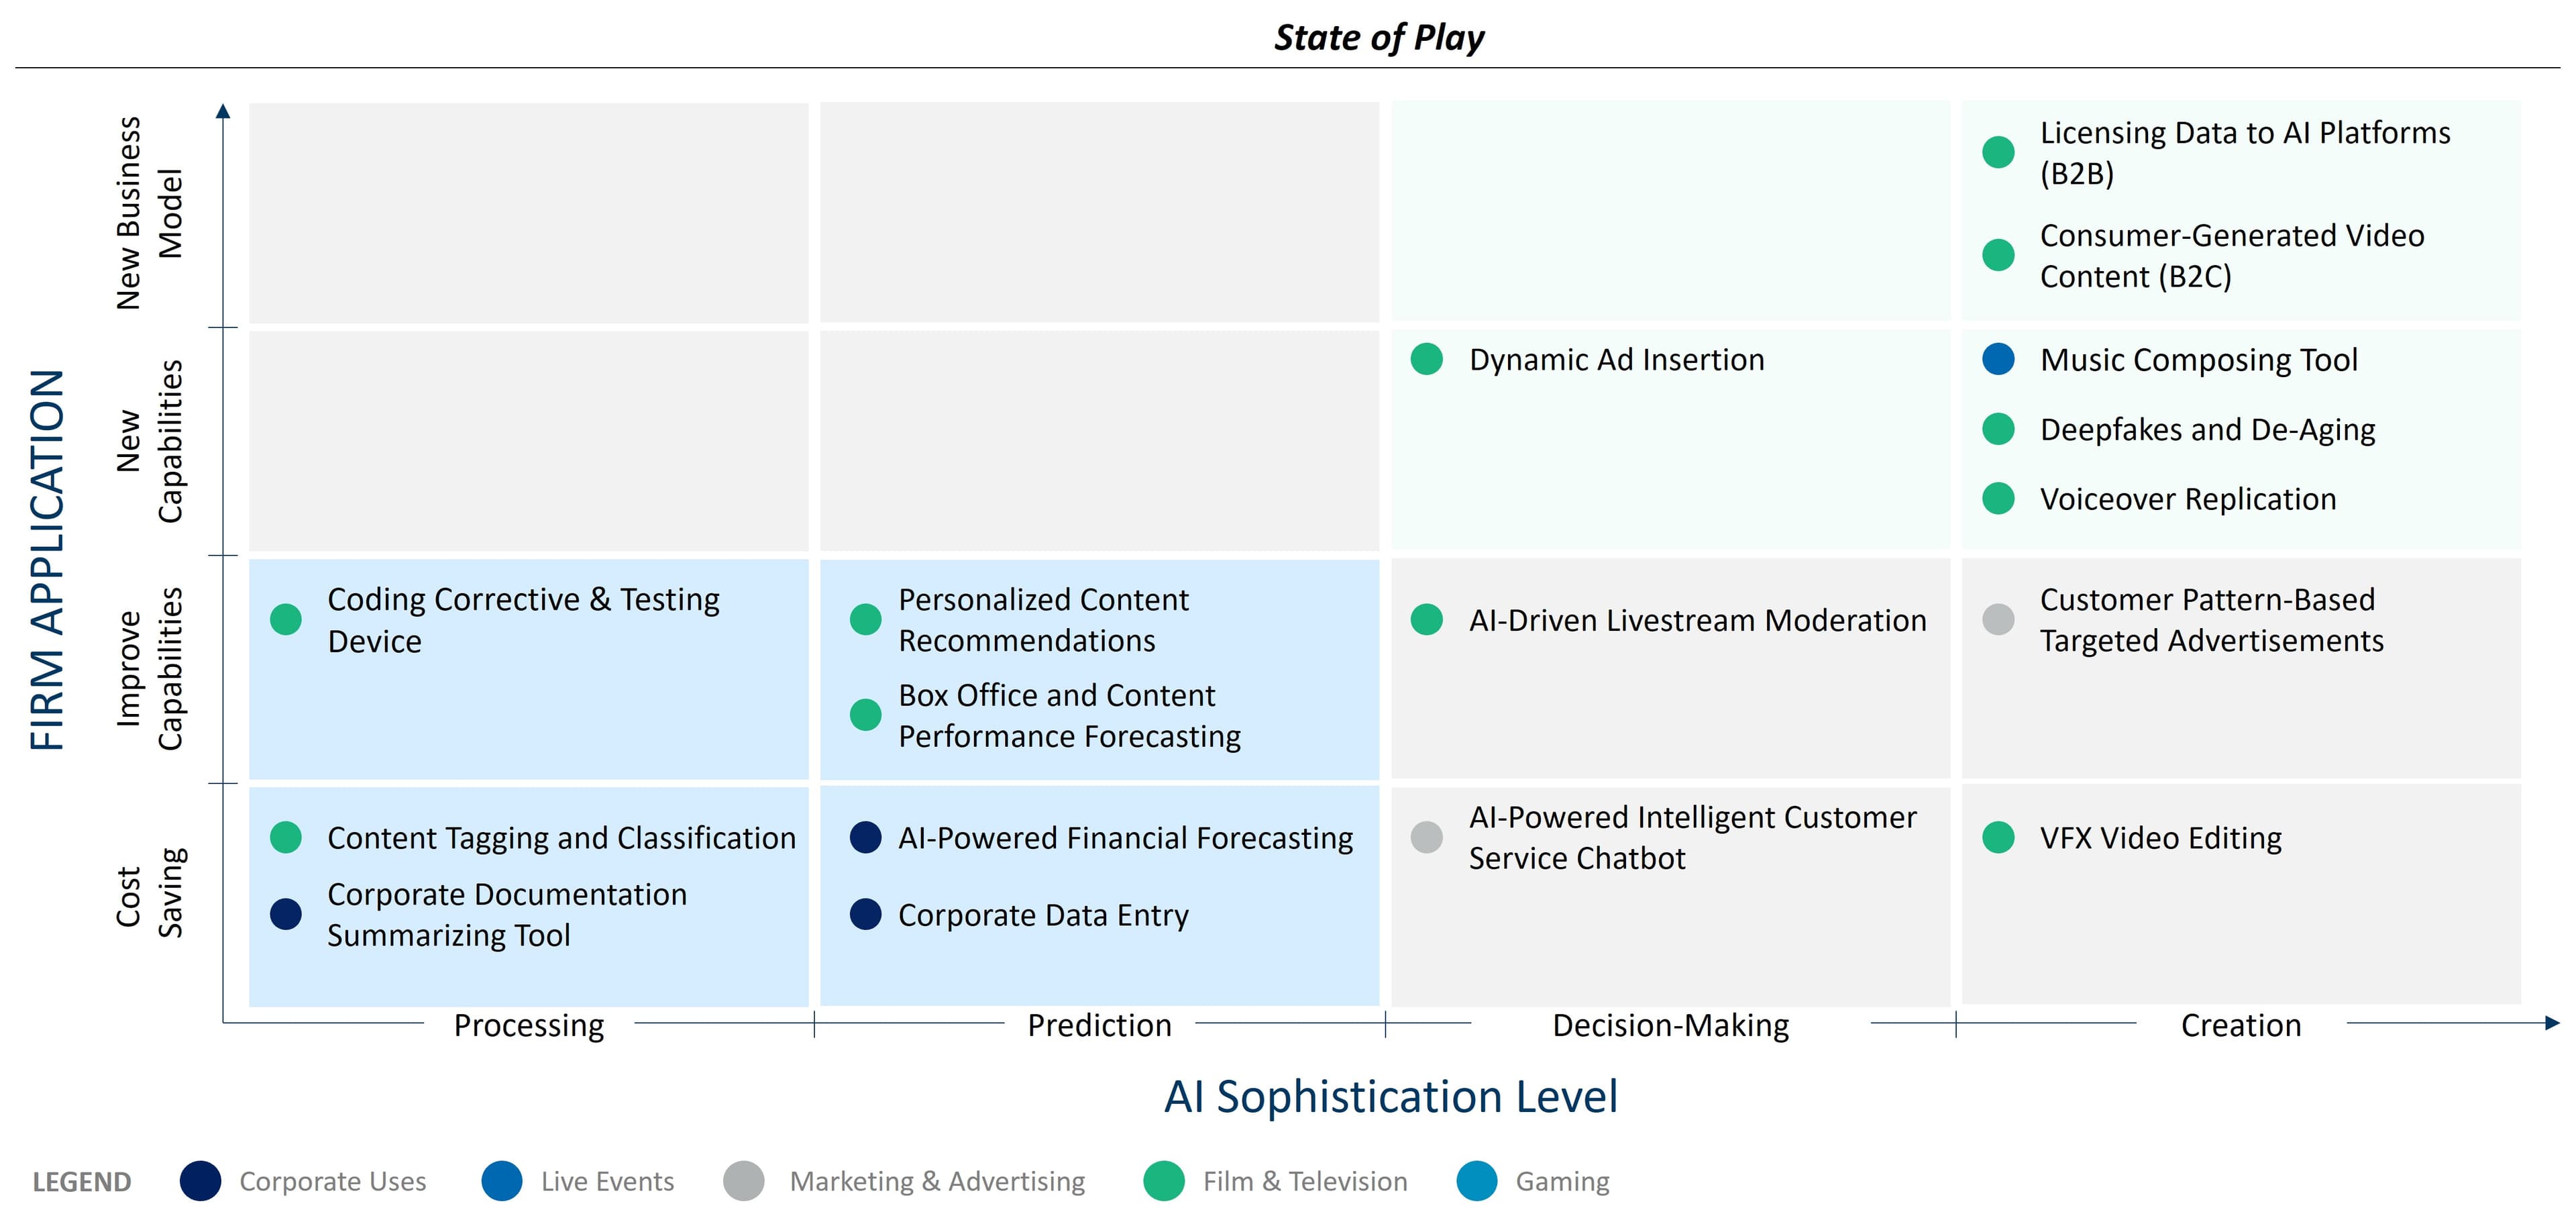Click the Processing axis label
2576x1218 pixels.
529,1025
